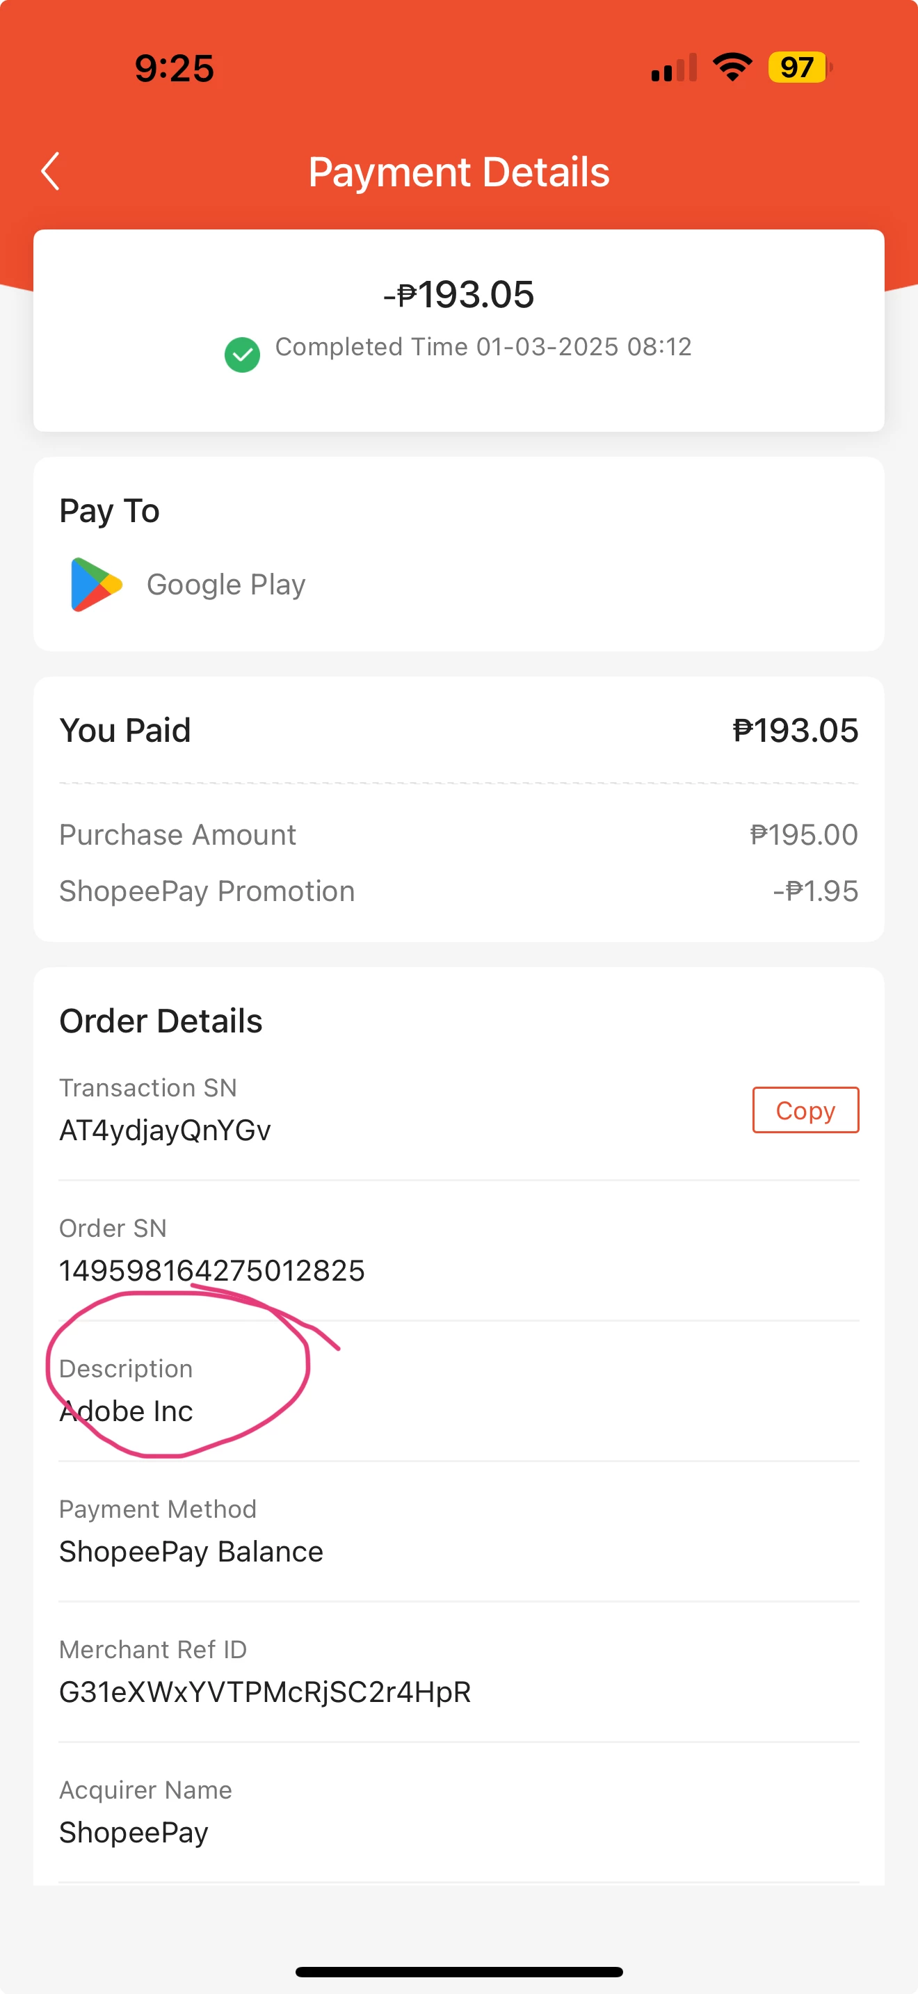Viewport: 918px width, 1994px height.
Task: Copy the Transaction SN
Action: tap(806, 1110)
